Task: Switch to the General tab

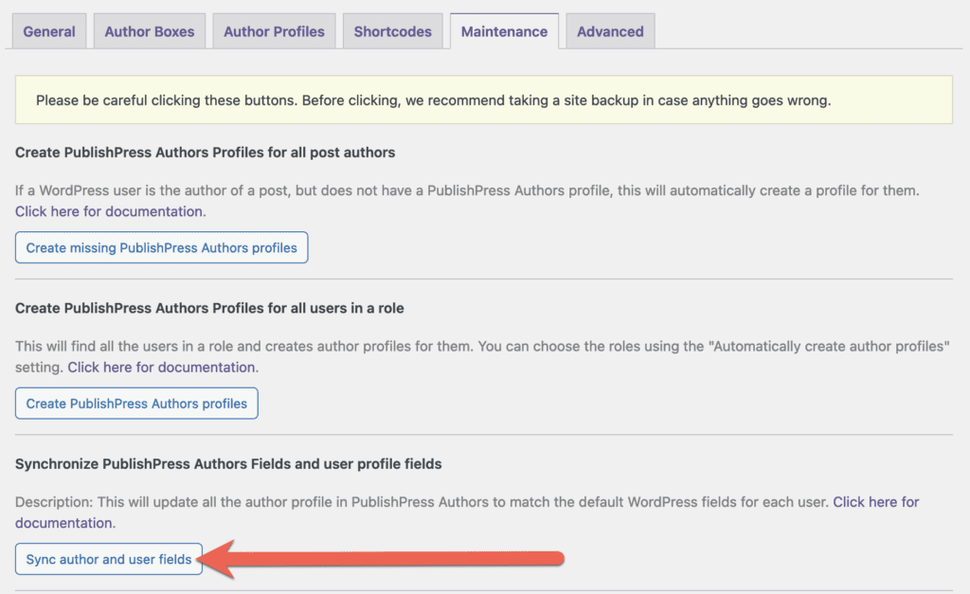Action: click(48, 30)
